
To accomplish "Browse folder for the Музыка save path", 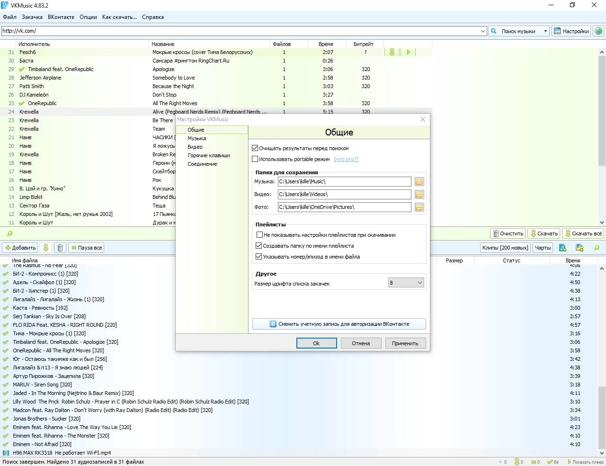I will 419,181.
